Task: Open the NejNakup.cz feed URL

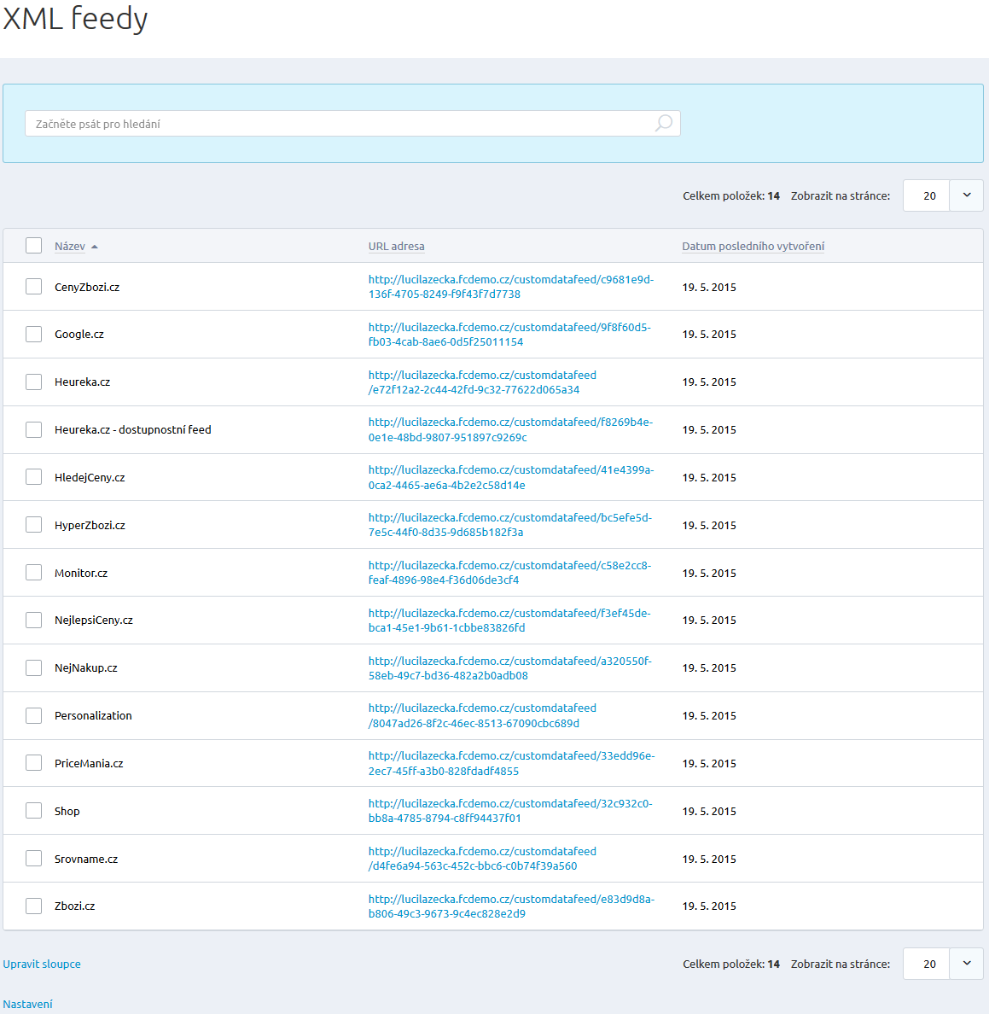Action: point(510,668)
